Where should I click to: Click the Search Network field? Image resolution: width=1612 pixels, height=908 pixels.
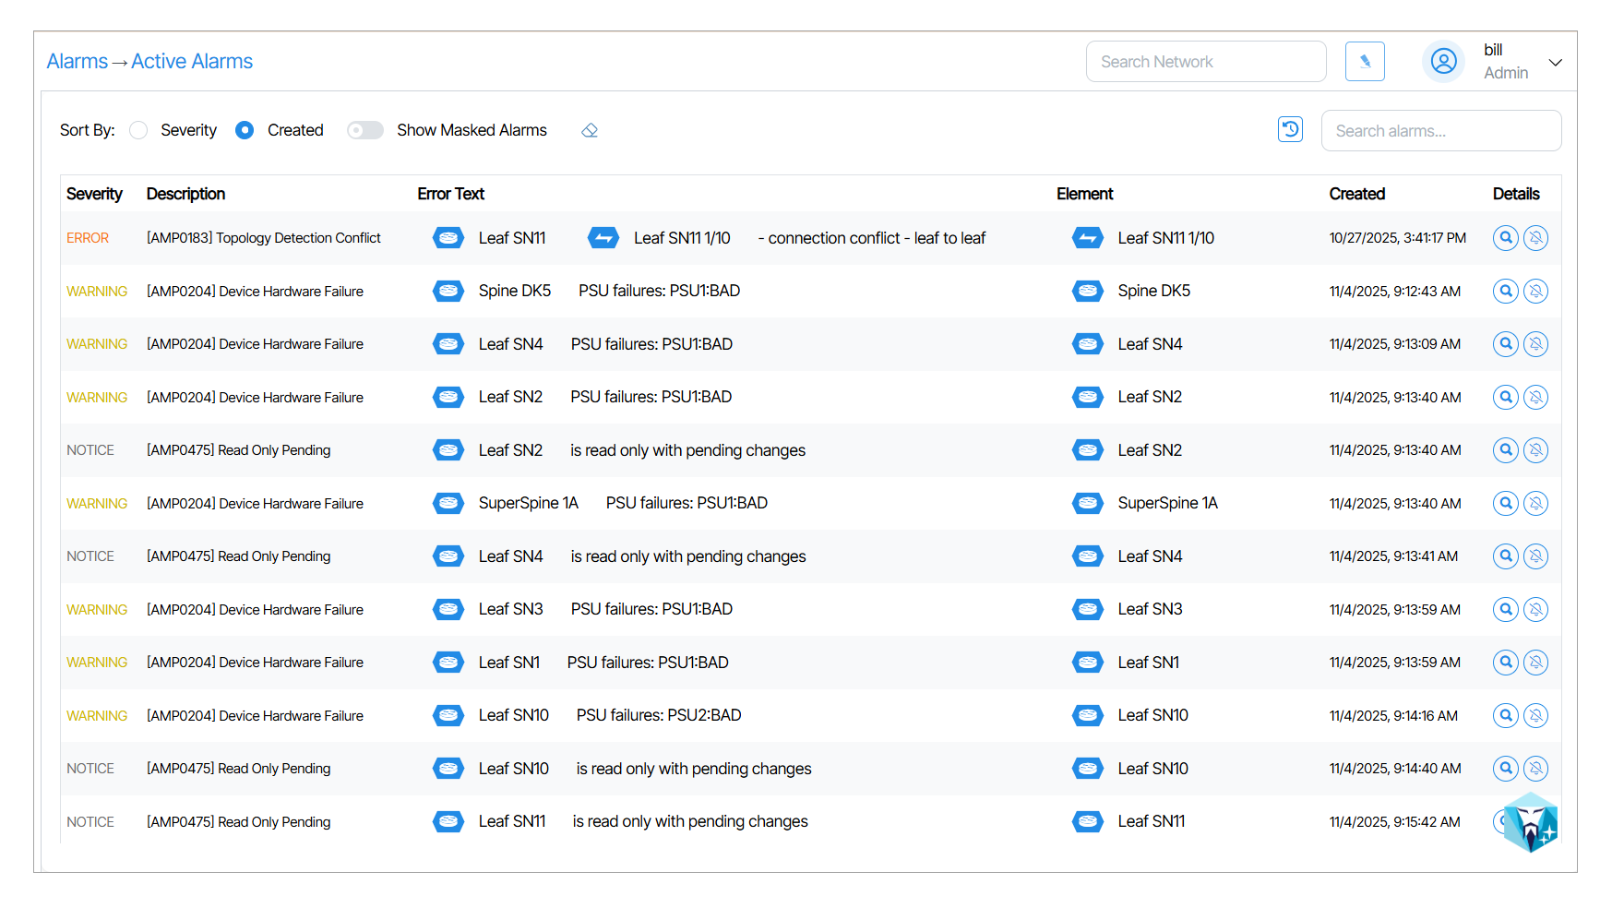(x=1205, y=62)
